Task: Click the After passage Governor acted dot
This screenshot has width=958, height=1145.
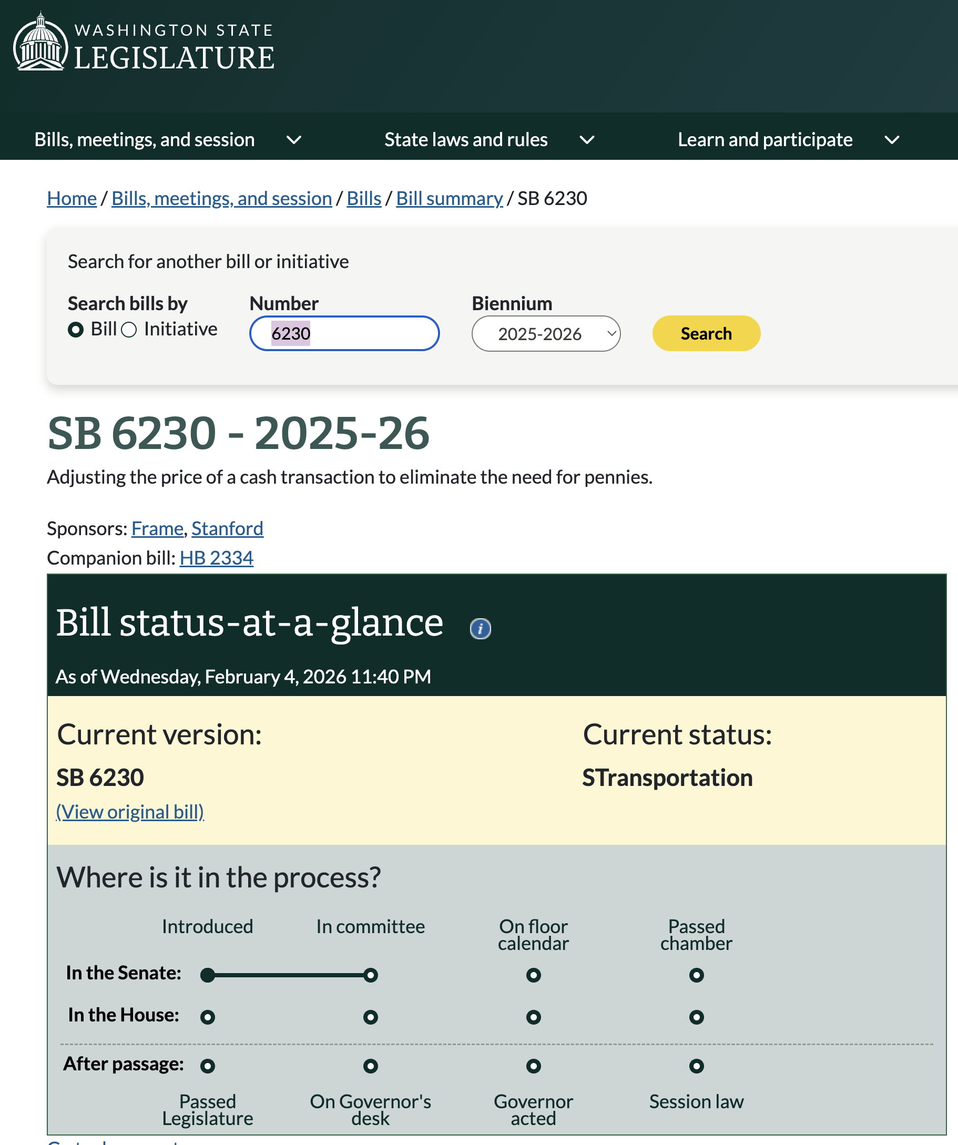Action: [533, 1066]
